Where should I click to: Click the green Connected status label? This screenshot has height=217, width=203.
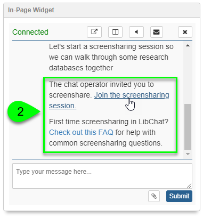(30, 32)
